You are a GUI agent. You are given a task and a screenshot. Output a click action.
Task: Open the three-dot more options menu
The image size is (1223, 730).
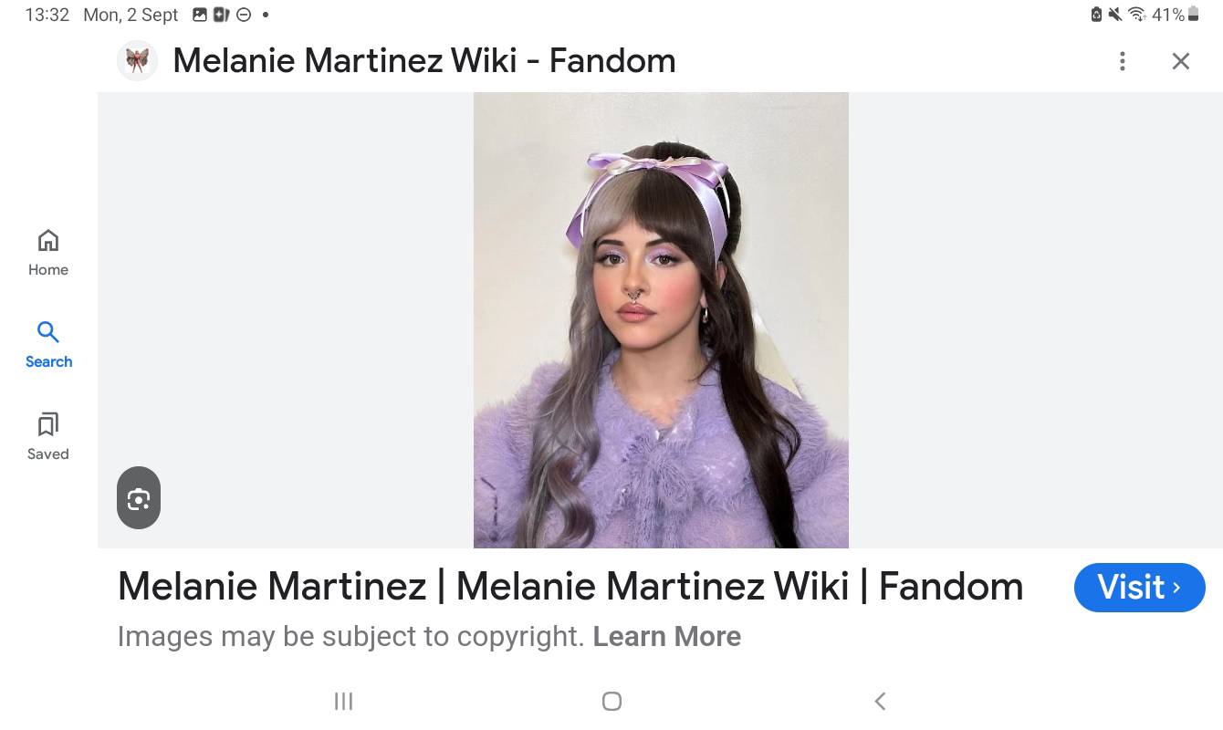[x=1122, y=61]
